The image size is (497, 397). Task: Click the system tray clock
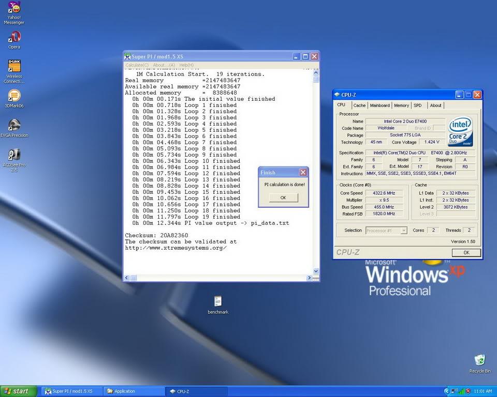pos(483,391)
